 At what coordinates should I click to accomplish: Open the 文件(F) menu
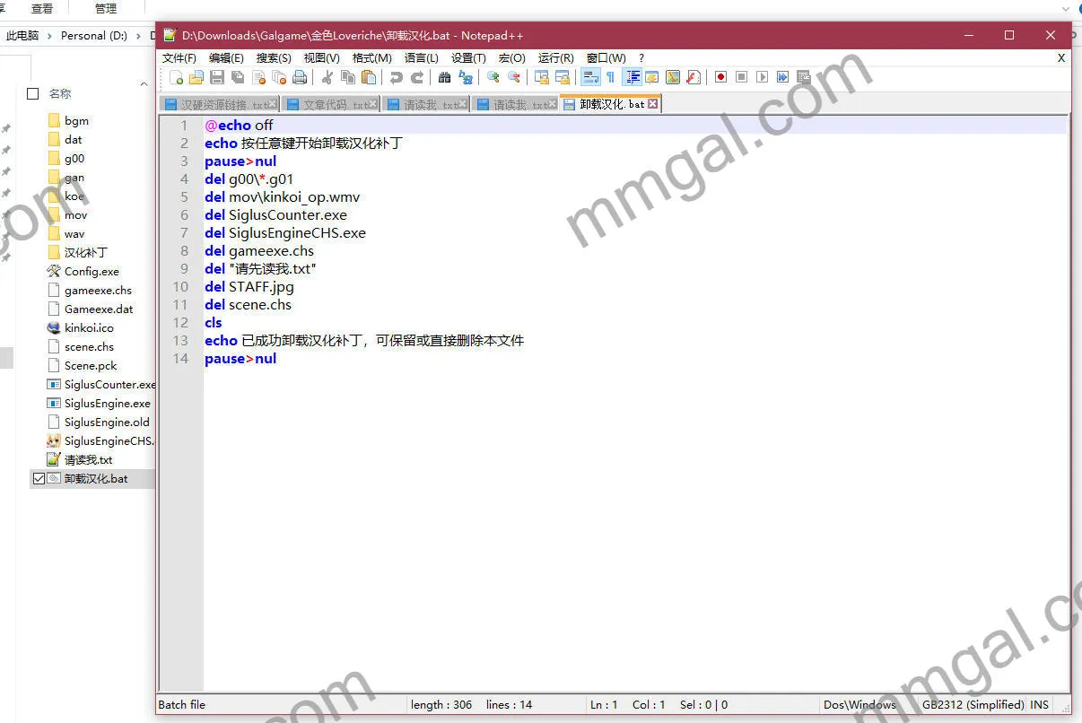[179, 57]
